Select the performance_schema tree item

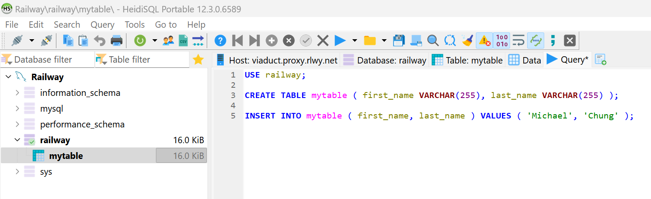click(x=82, y=124)
